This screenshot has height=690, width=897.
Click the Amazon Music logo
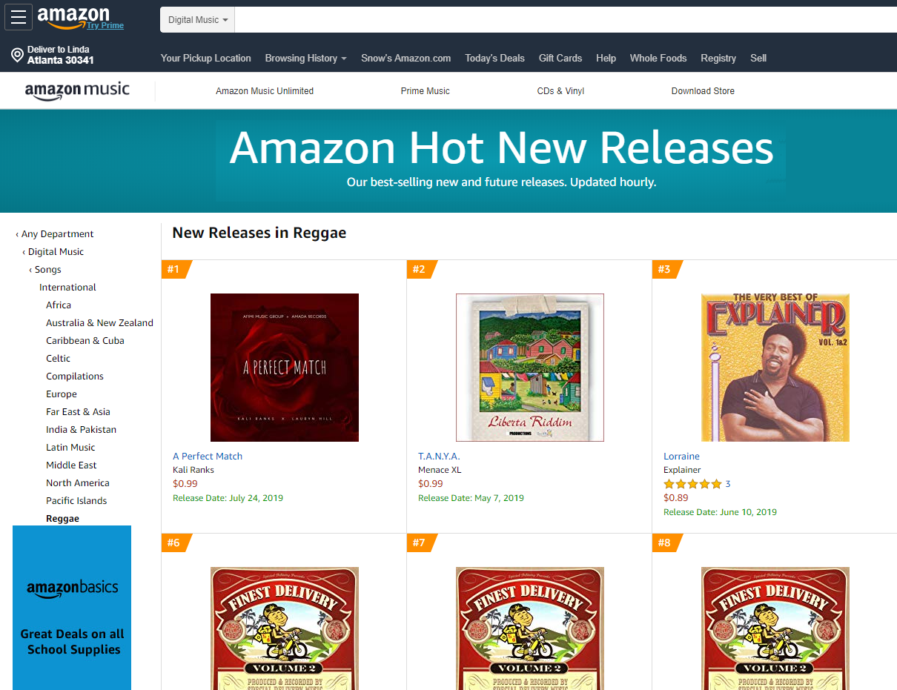tap(77, 91)
